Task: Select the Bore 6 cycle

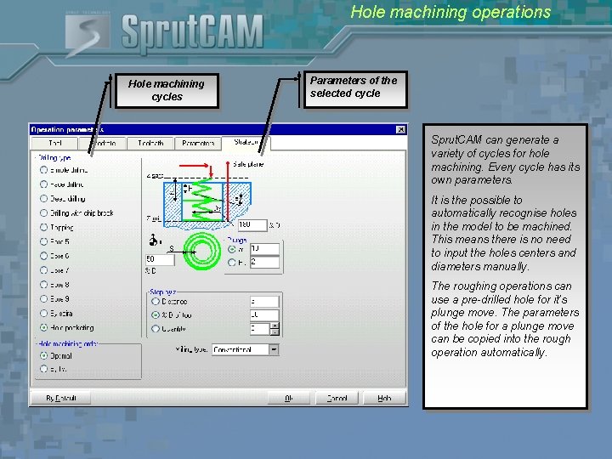Action: click(x=43, y=256)
